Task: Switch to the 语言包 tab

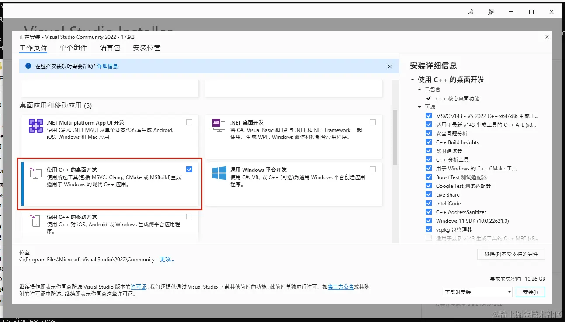Action: click(110, 48)
